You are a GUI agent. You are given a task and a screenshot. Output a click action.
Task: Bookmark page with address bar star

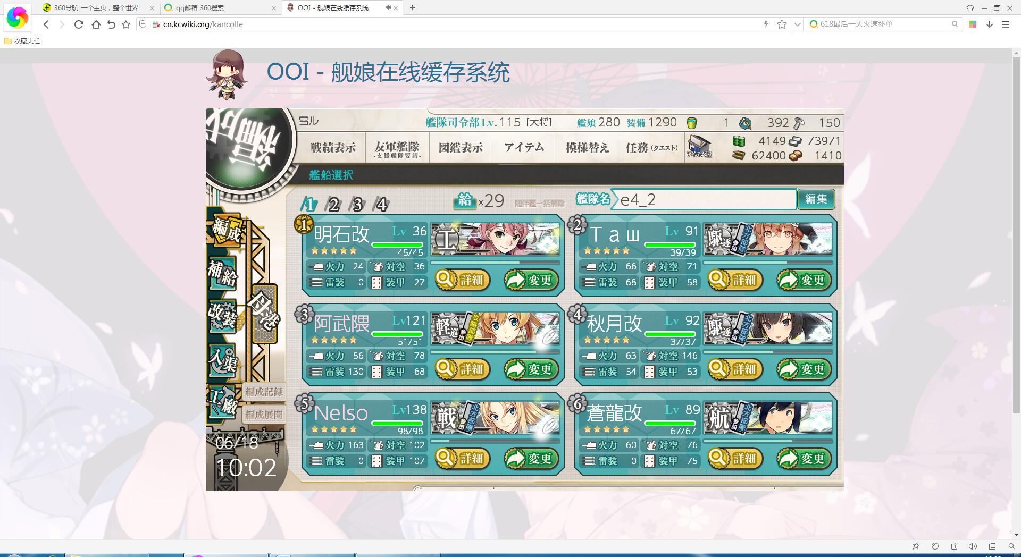point(782,24)
